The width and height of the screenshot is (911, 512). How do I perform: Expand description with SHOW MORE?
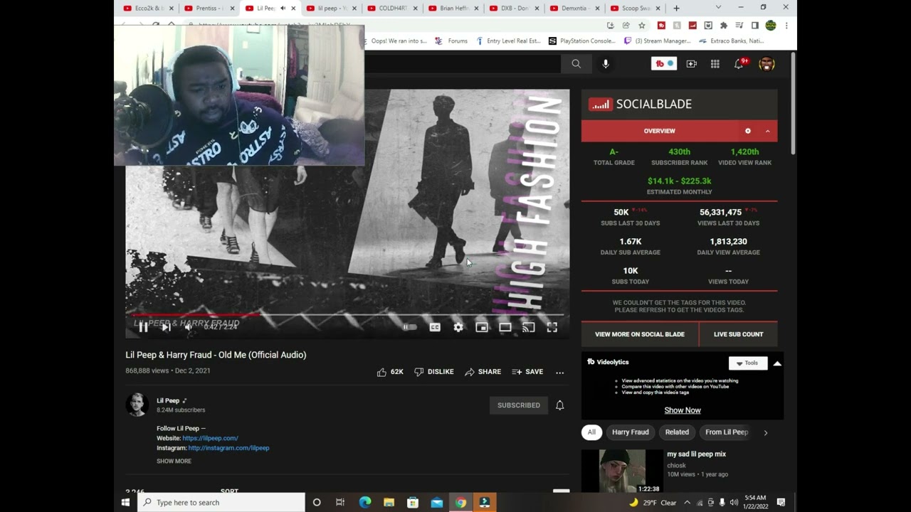174,461
